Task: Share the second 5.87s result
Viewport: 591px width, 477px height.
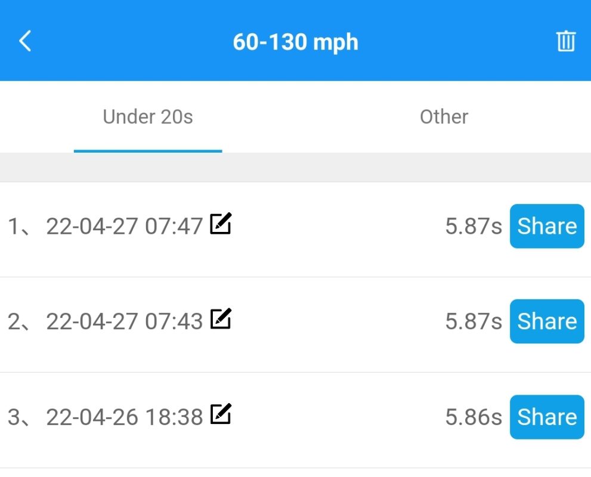Action: pos(547,321)
